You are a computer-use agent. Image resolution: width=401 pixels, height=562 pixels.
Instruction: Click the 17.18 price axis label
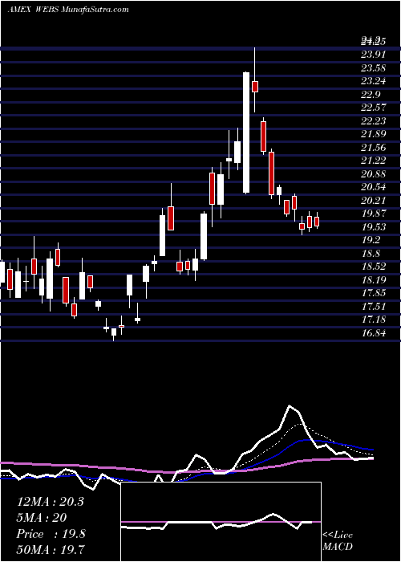point(373,320)
